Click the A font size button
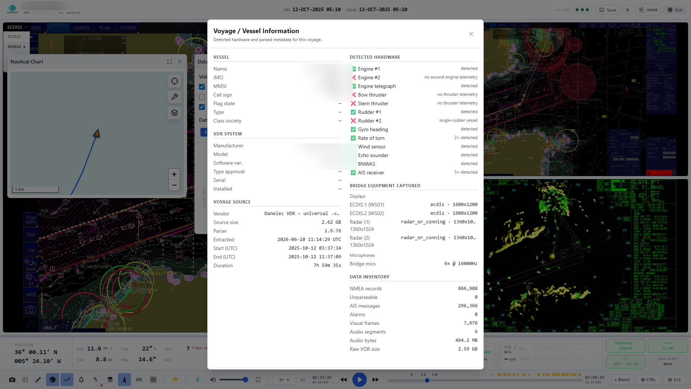The image size is (691, 389). click(628, 10)
